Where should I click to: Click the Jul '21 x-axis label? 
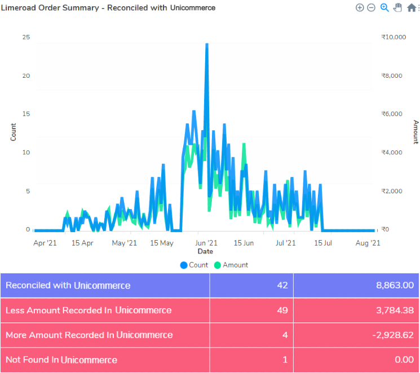(x=285, y=243)
